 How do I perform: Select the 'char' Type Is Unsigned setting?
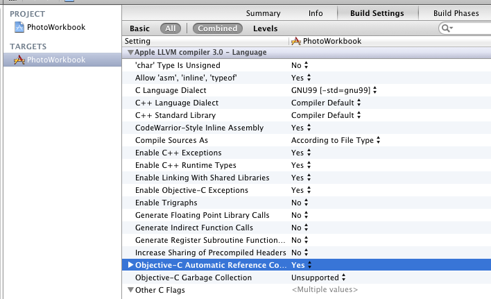(x=178, y=65)
